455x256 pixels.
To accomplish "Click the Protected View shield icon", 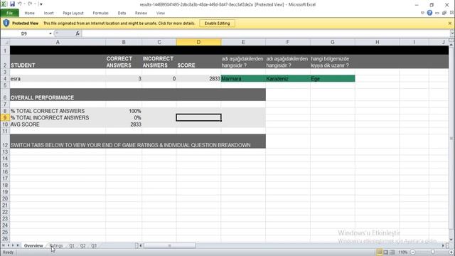I will click(x=6, y=23).
